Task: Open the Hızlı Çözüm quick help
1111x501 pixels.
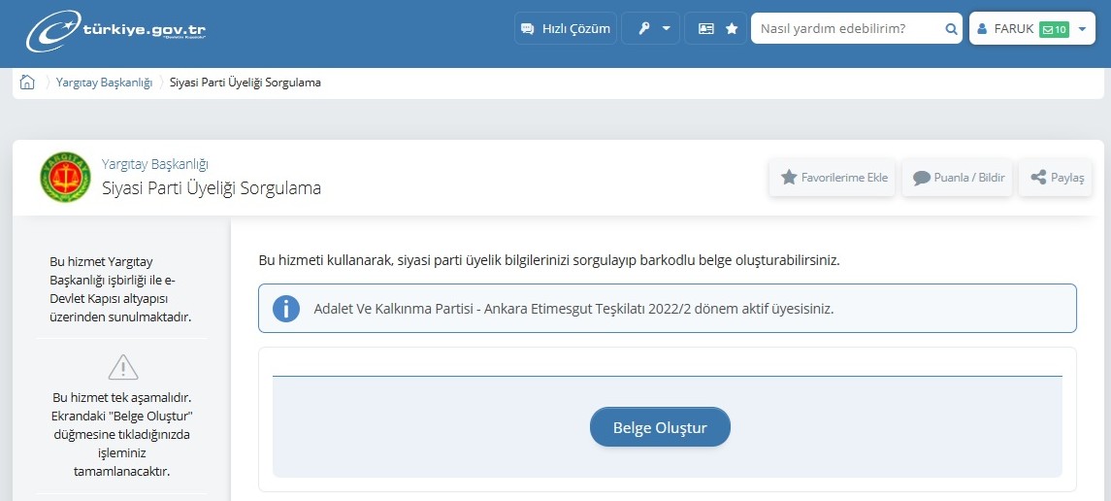Action: 566,28
